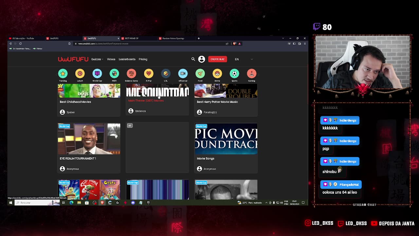This screenshot has width=419, height=236.
Task: Open the EN language dropdown
Action: pos(244,59)
